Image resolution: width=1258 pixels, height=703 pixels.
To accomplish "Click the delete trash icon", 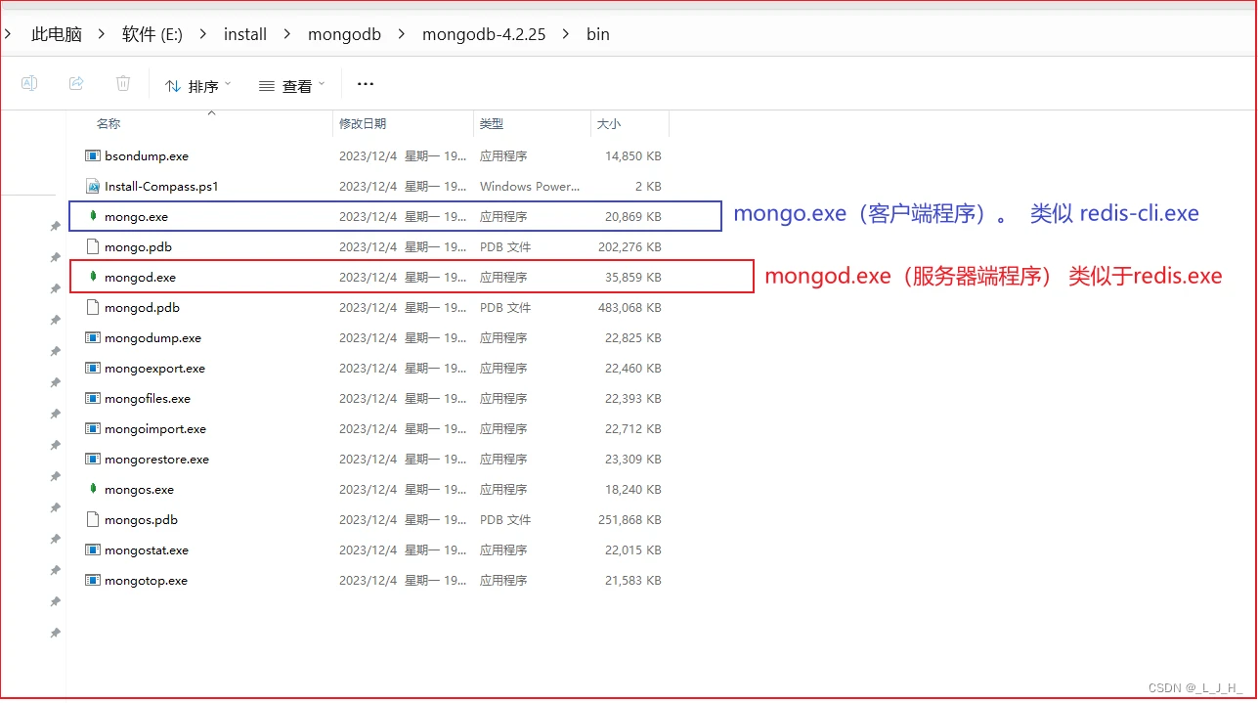I will 123,84.
